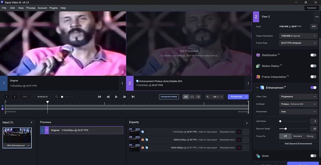This screenshot has width=321, height=165.
Task: Open the View menu
Action: click(21, 8)
